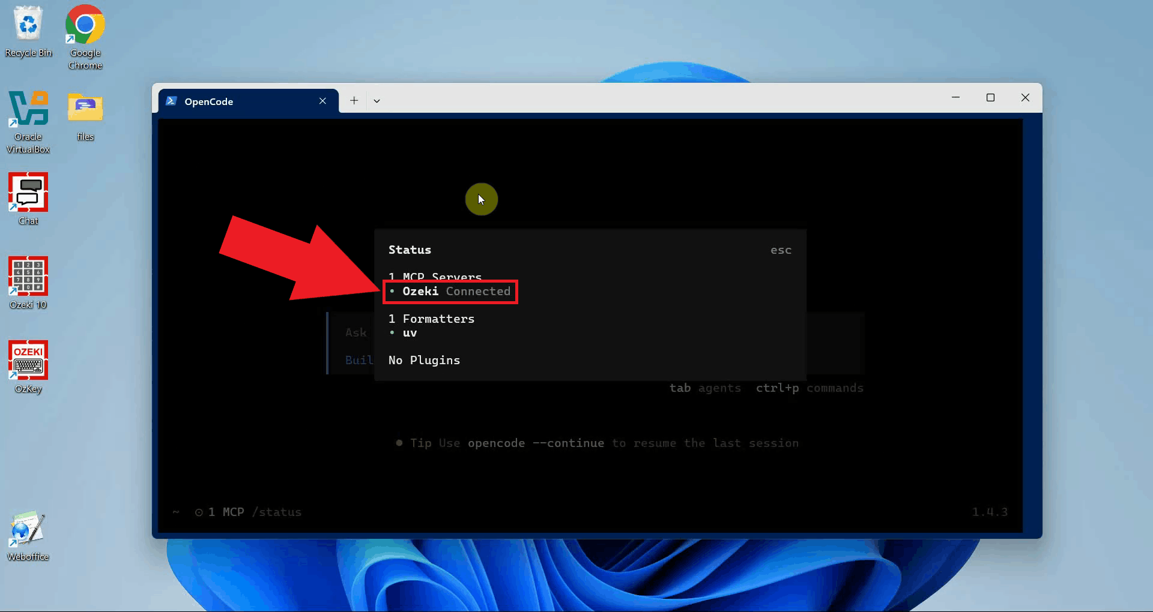This screenshot has height=612, width=1153.
Task: Launch the Ozeki Chat shortcut
Action: pos(28,199)
